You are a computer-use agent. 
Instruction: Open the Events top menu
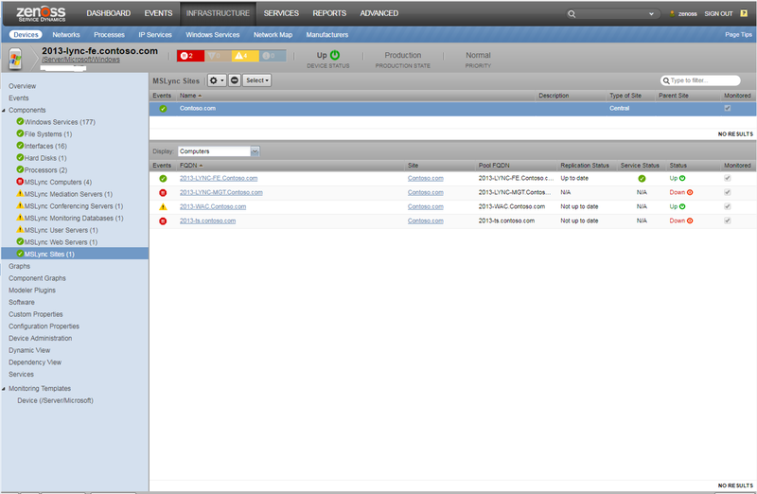(158, 13)
